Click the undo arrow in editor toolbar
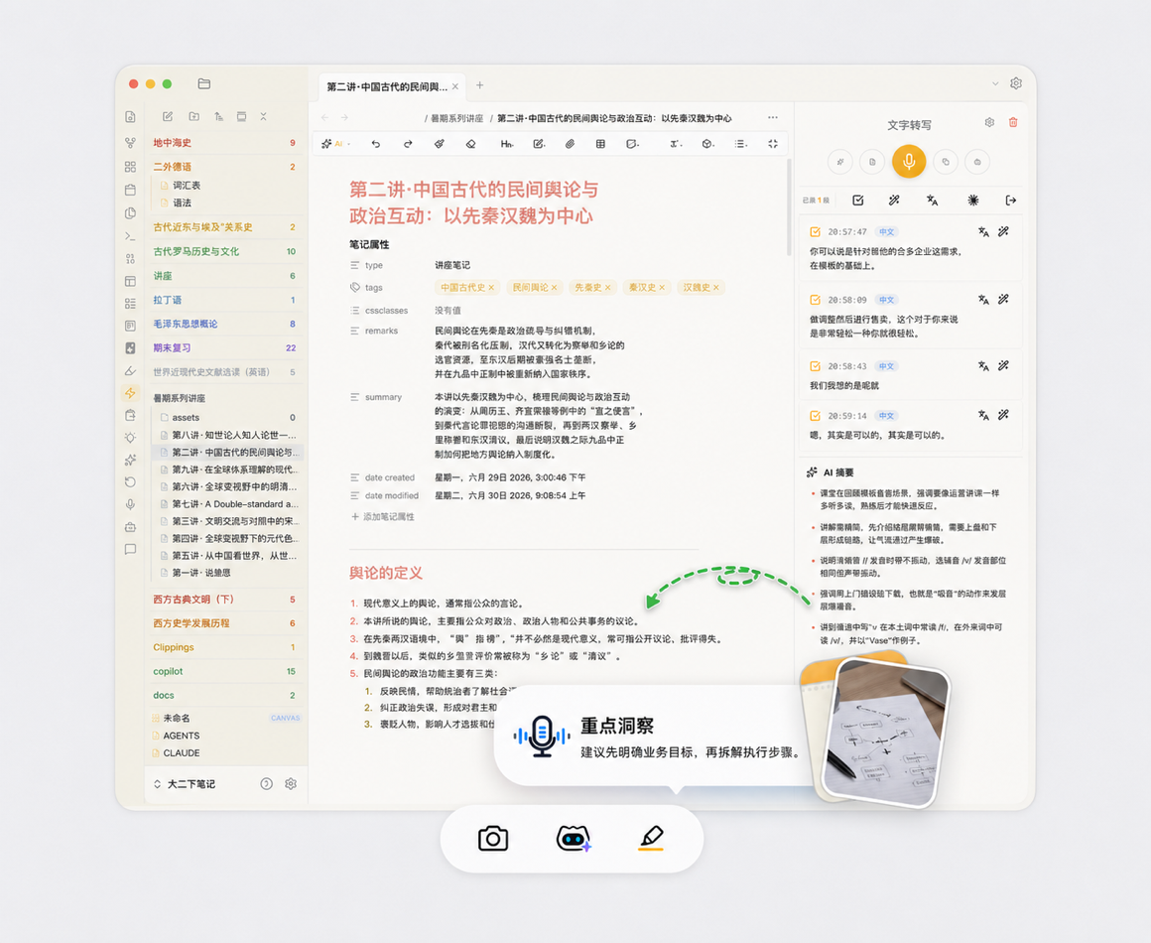The image size is (1151, 943). [x=376, y=144]
